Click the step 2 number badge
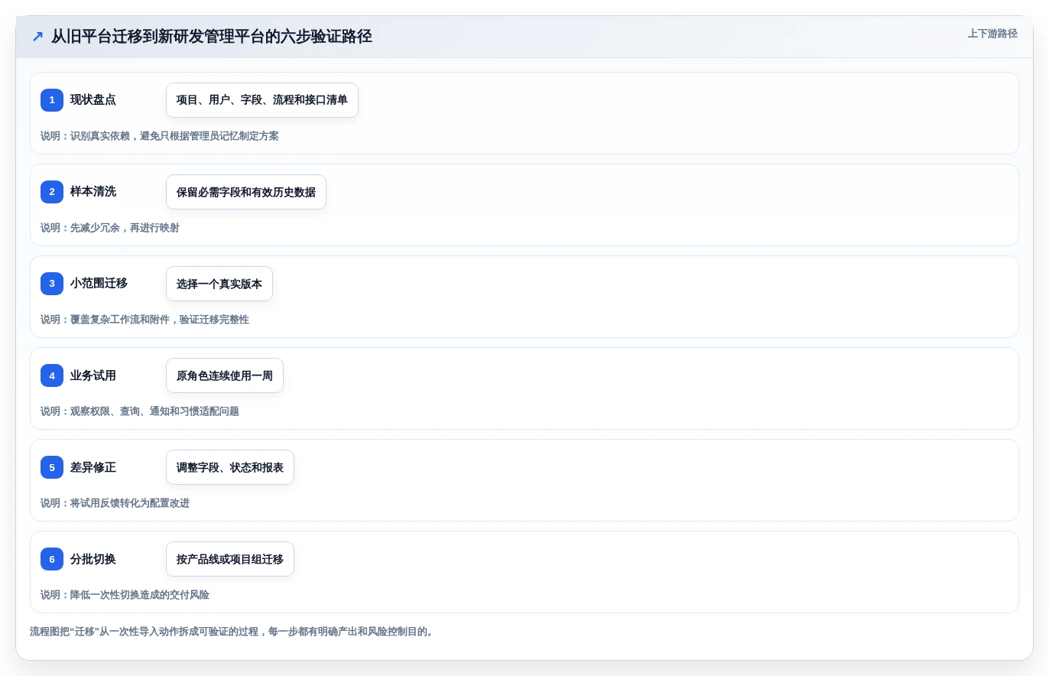This screenshot has width=1049, height=676. pos(52,192)
